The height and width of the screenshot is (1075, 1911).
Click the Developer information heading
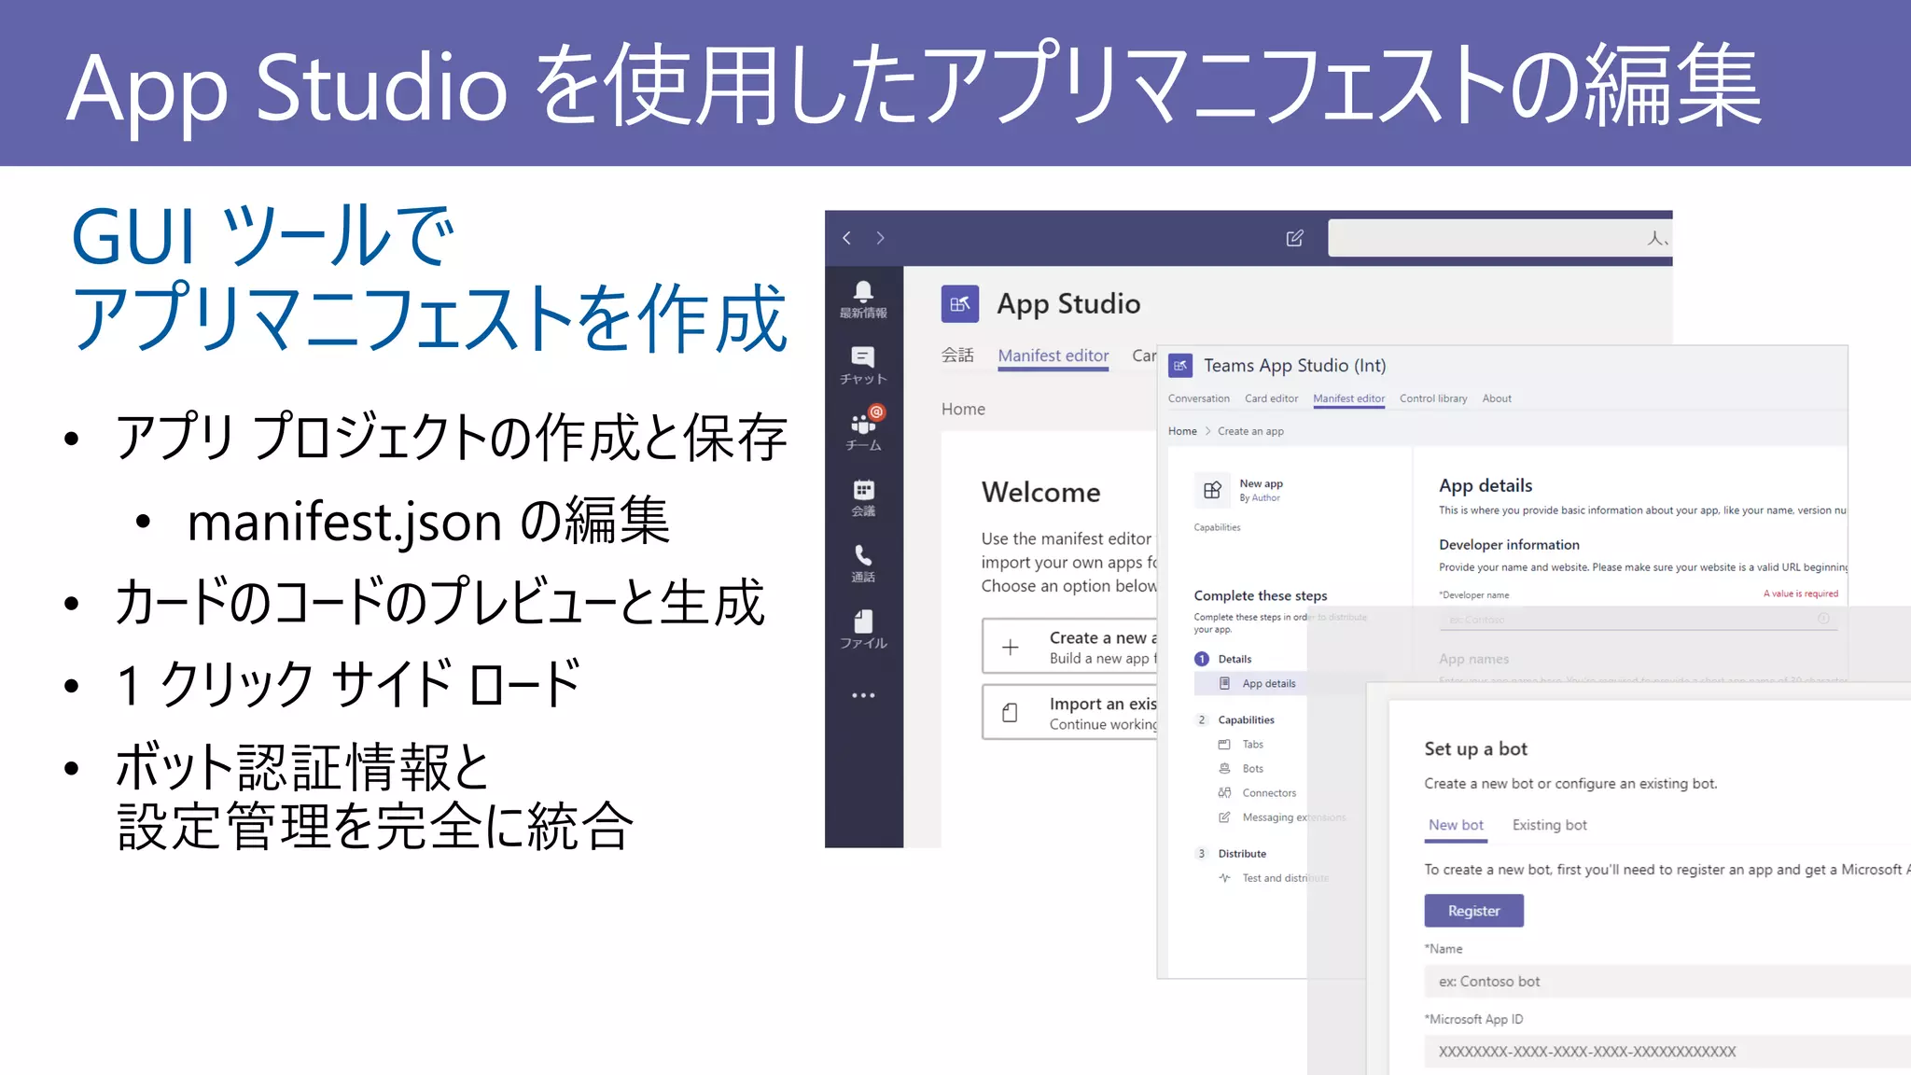click(x=1509, y=545)
